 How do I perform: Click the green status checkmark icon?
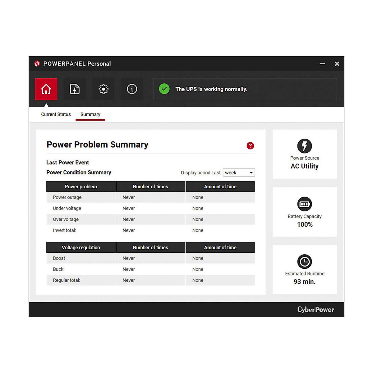pyautogui.click(x=164, y=89)
